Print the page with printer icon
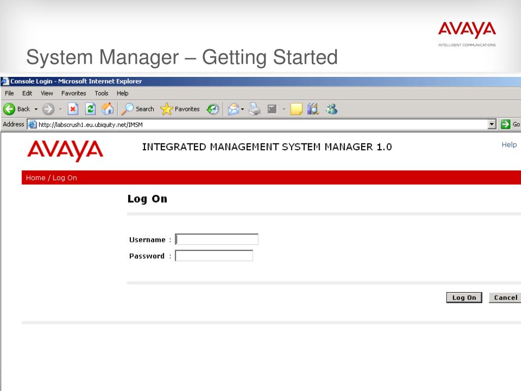Viewport: 521px width, 391px height. (255, 109)
